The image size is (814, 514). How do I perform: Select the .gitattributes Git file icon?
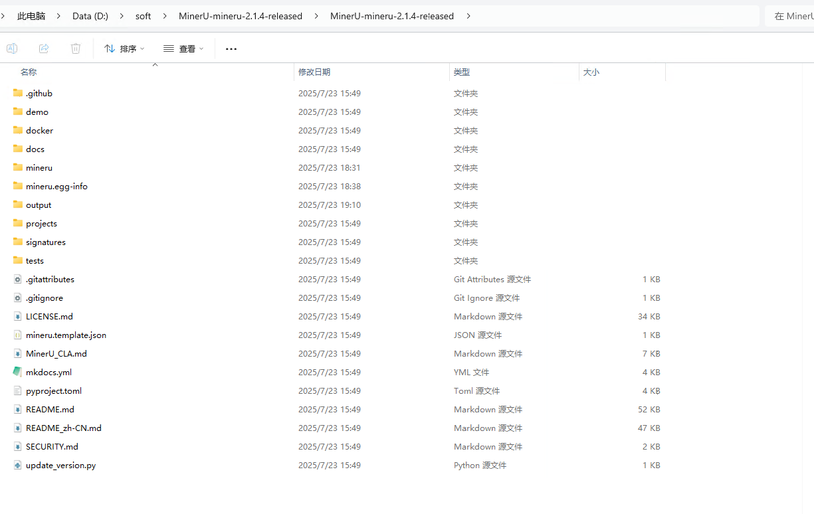17,279
